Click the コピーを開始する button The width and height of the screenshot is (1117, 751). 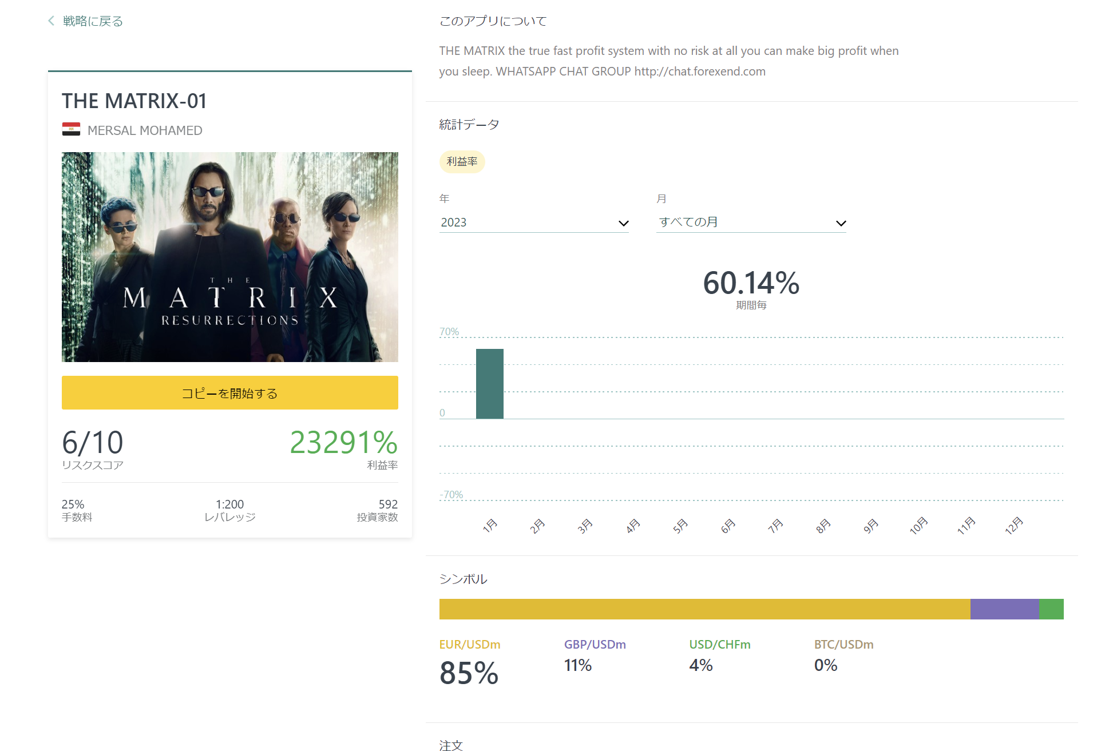point(230,393)
